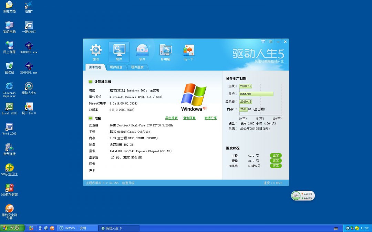Switch to 160WiFi - 安装 taskbar window
The height and width of the screenshot is (232, 372).
click(x=77, y=228)
